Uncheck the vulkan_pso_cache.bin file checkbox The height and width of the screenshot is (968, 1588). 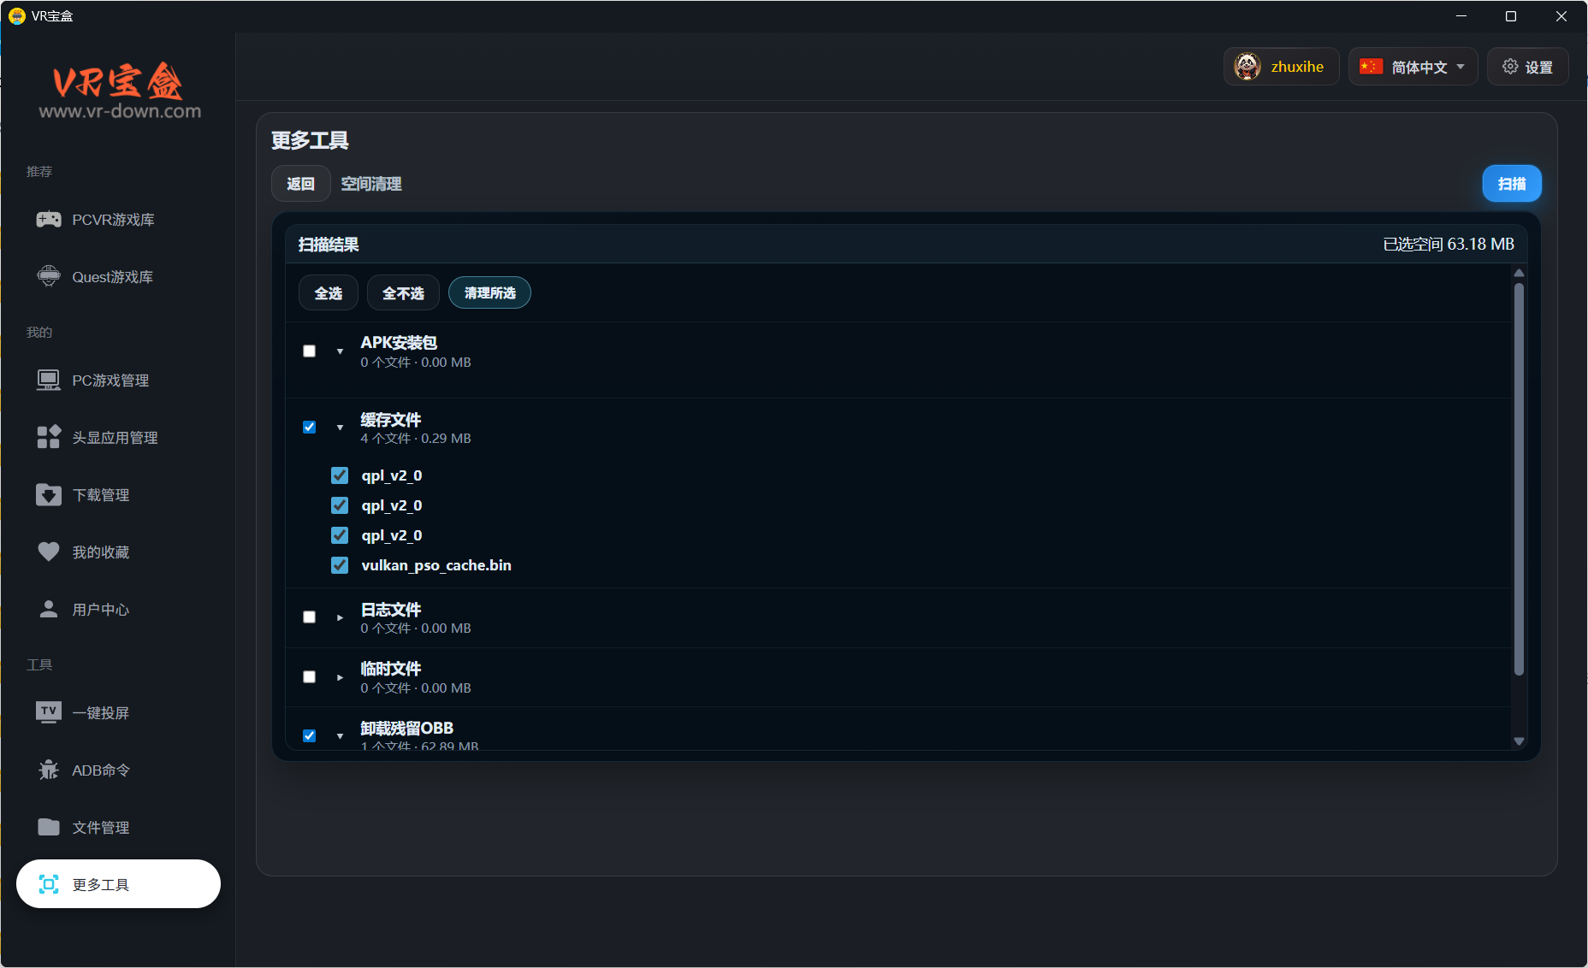click(x=340, y=565)
